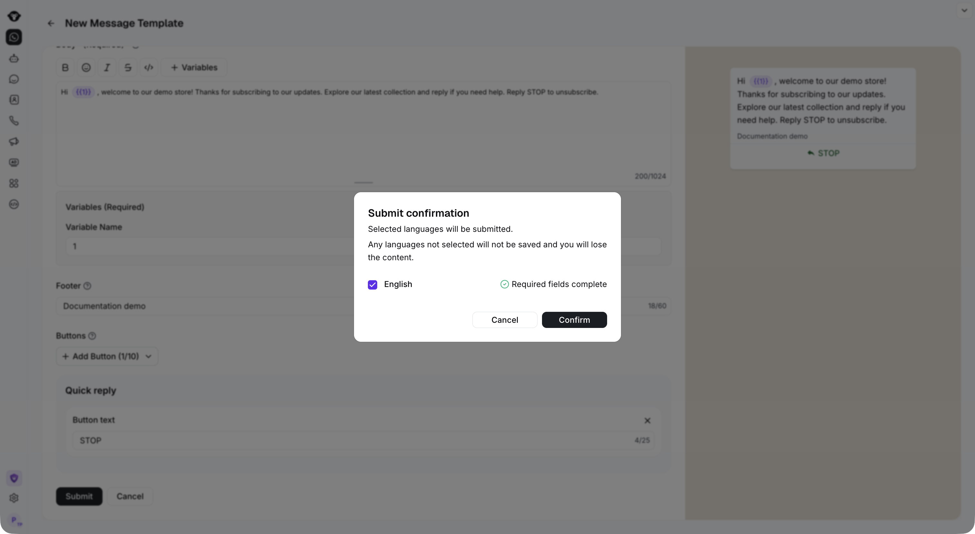Click the purple shield icon in the sidebar
The width and height of the screenshot is (975, 534).
point(14,478)
